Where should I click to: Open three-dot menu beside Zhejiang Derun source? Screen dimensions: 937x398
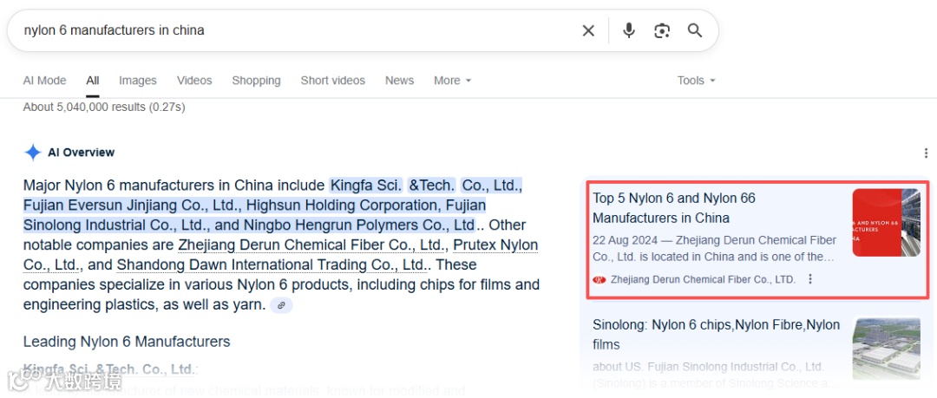pos(810,279)
